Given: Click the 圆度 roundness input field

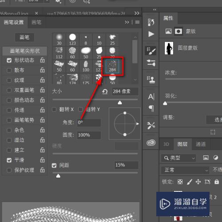Looking at the screenshot, I should (89, 135).
